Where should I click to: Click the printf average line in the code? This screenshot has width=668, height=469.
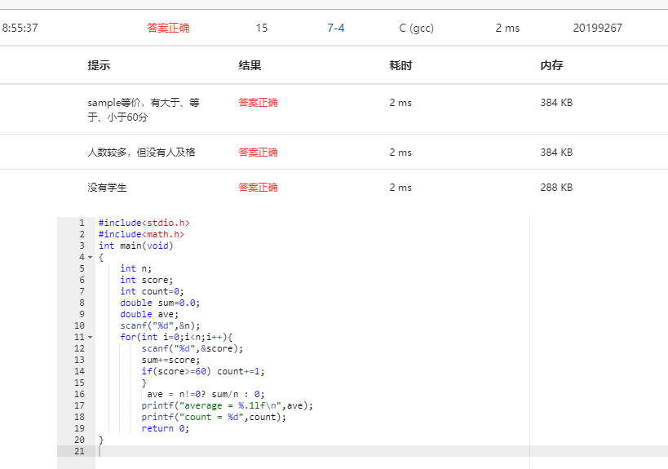tap(227, 405)
